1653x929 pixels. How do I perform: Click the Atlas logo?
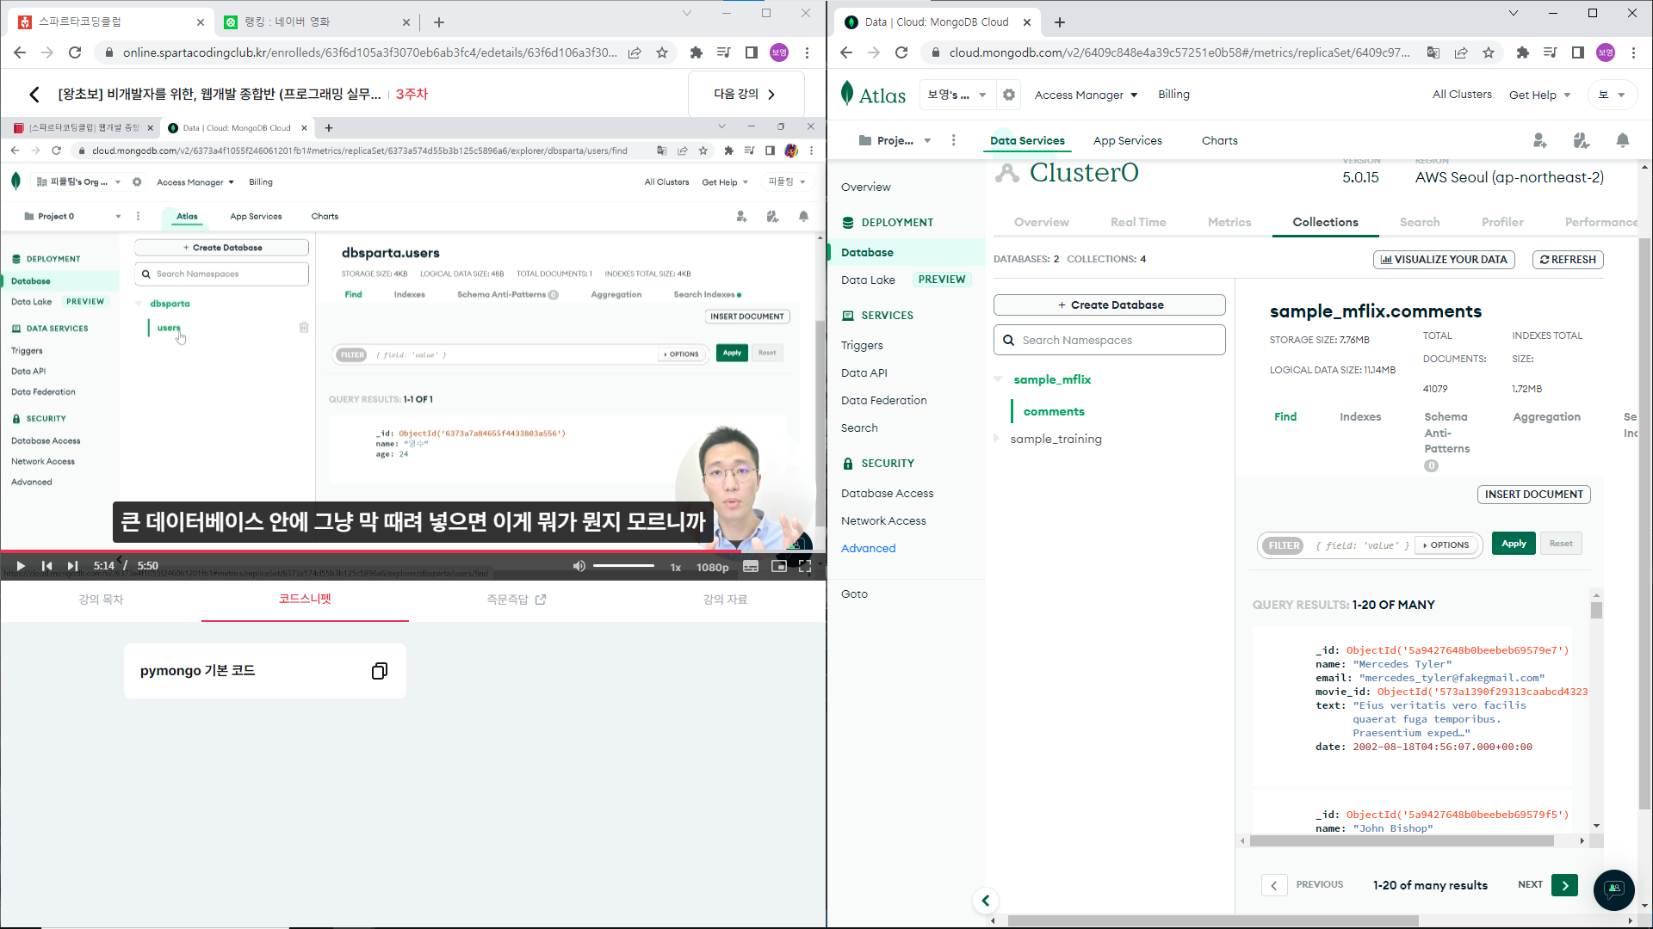pyautogui.click(x=873, y=95)
